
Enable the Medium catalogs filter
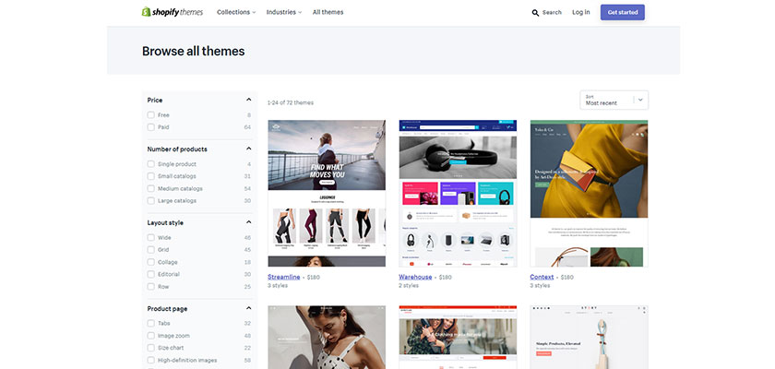click(x=150, y=189)
